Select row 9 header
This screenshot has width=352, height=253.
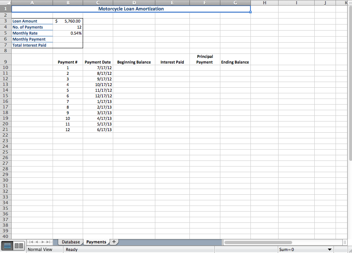[x=5, y=62]
